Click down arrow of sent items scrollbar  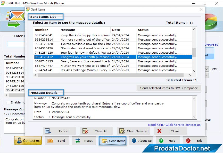194,71
